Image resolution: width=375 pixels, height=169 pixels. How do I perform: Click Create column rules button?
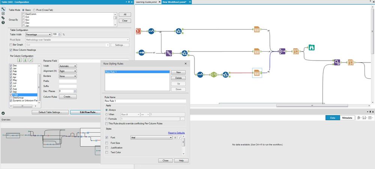click(x=68, y=97)
